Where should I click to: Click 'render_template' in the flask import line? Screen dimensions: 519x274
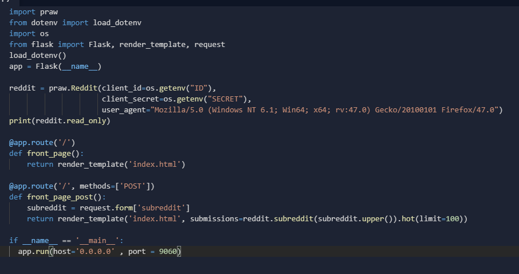click(x=152, y=45)
